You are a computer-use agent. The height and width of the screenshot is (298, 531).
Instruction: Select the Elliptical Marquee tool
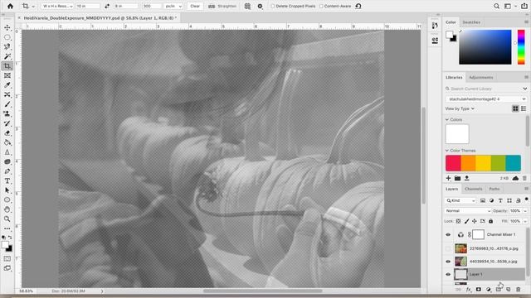[7, 37]
